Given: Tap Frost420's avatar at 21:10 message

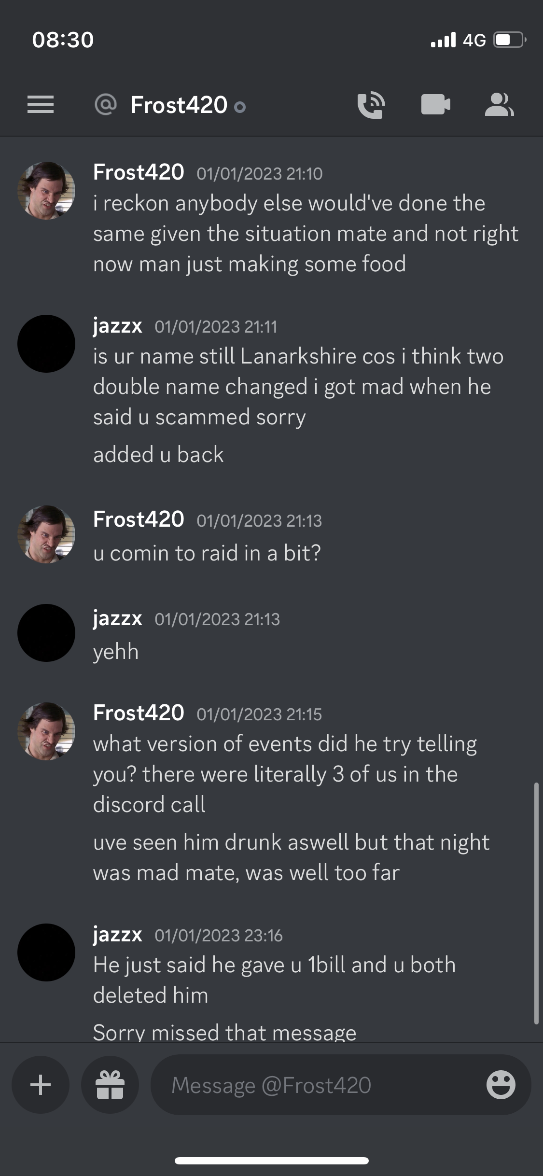Looking at the screenshot, I should tap(46, 190).
